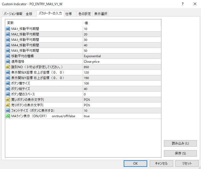The height and width of the screenshot is (169, 201).
Task: Close the Custom Indicator dialog
Action: point(195,4)
